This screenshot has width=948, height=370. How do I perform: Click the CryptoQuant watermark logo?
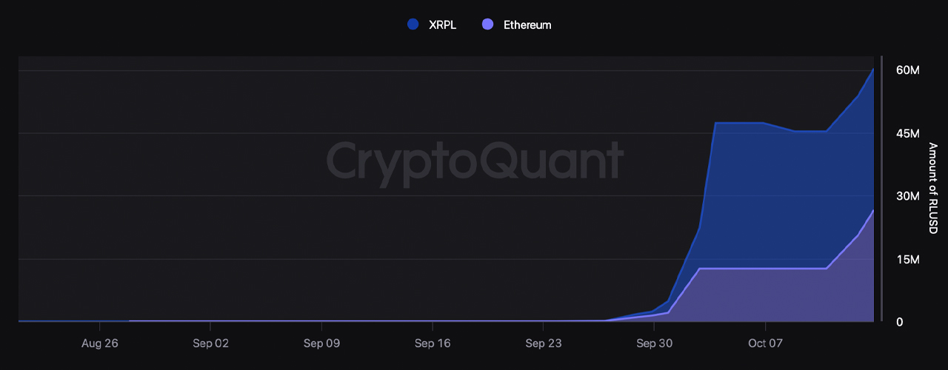(474, 161)
